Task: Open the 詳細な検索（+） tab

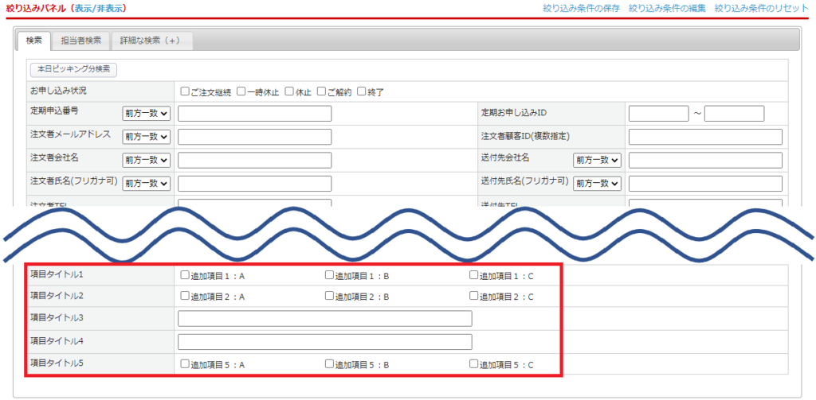Action: point(150,40)
